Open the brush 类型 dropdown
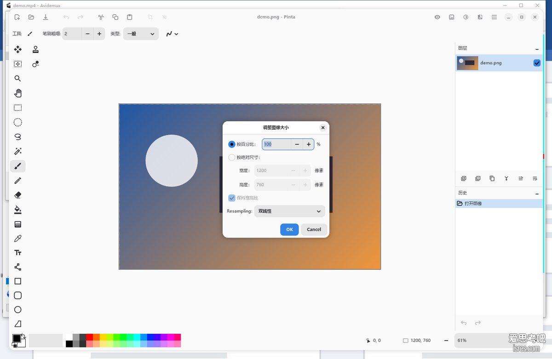552x359 pixels. pos(141,34)
